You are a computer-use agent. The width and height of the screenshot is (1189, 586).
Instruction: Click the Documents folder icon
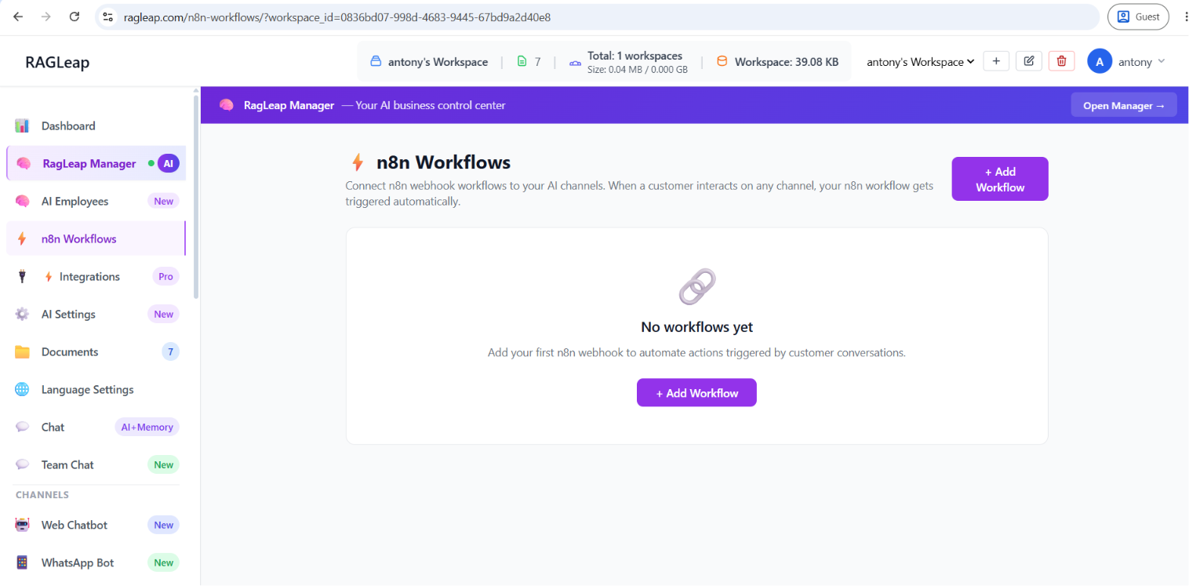(x=22, y=351)
